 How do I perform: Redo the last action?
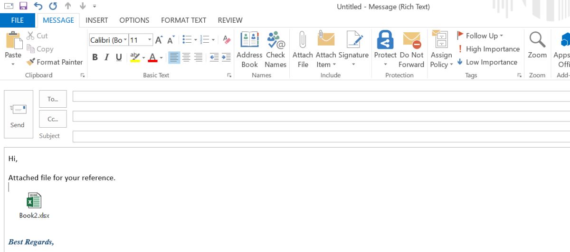point(53,6)
